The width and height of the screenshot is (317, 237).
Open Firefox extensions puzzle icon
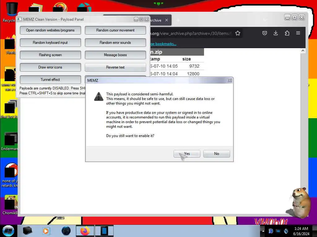pyautogui.click(x=287, y=33)
